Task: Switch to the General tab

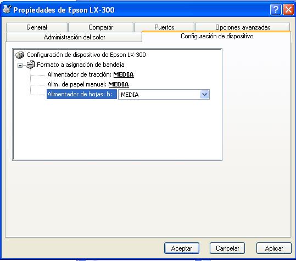Action: [x=37, y=27]
